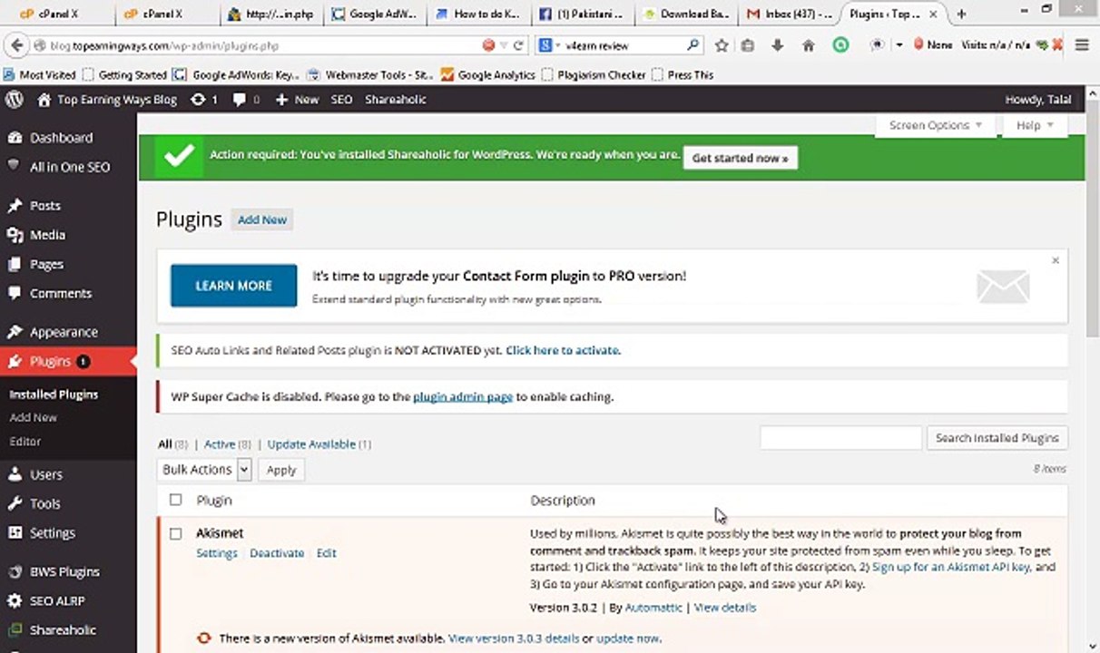Expand Screen Options panel
Viewport: 1100px width, 653px height.
(936, 125)
